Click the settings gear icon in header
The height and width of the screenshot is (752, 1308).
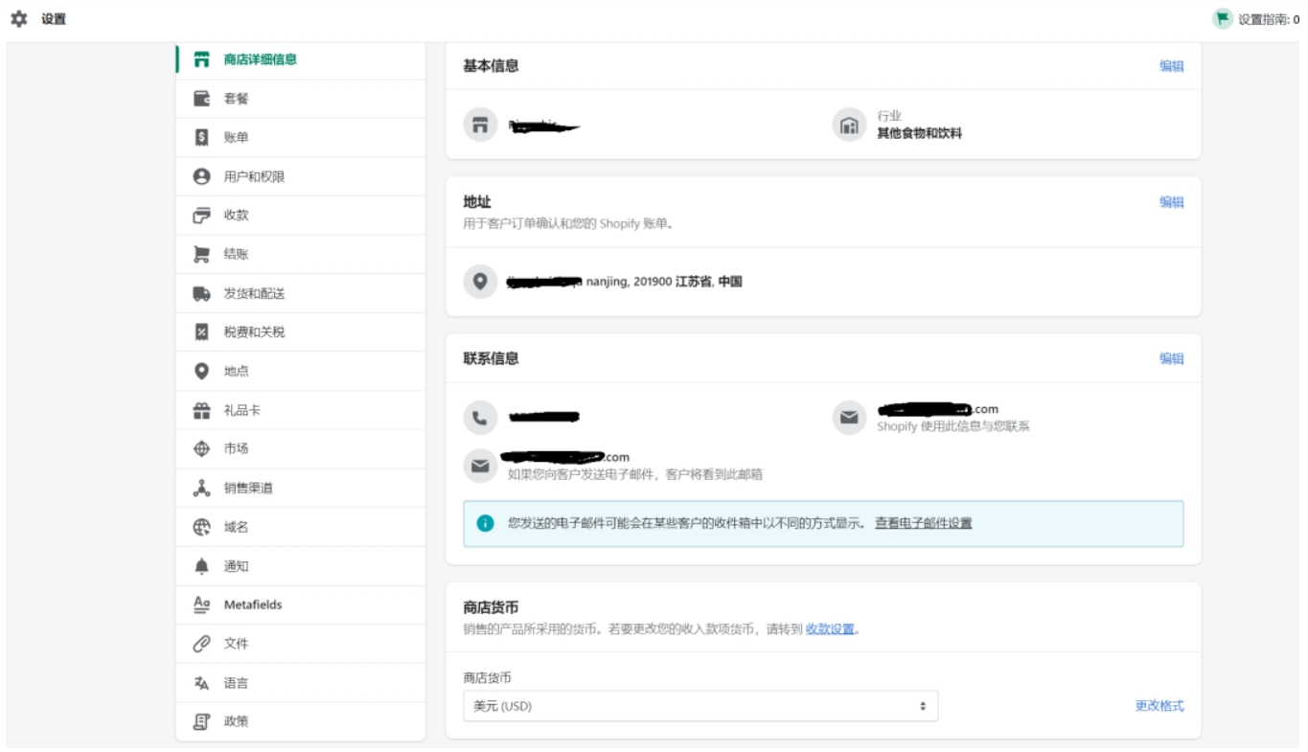pyautogui.click(x=19, y=18)
